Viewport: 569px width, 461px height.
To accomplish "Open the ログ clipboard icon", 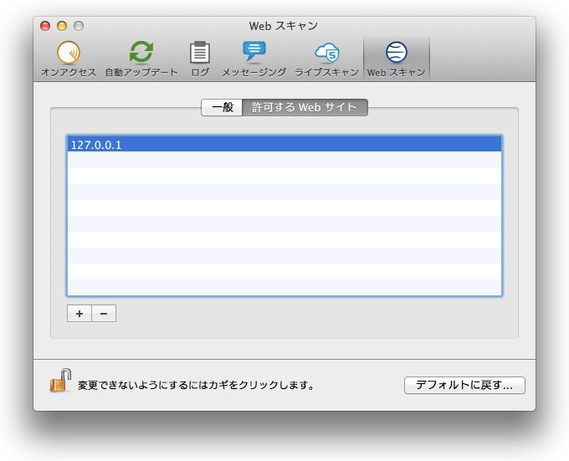I will [200, 54].
